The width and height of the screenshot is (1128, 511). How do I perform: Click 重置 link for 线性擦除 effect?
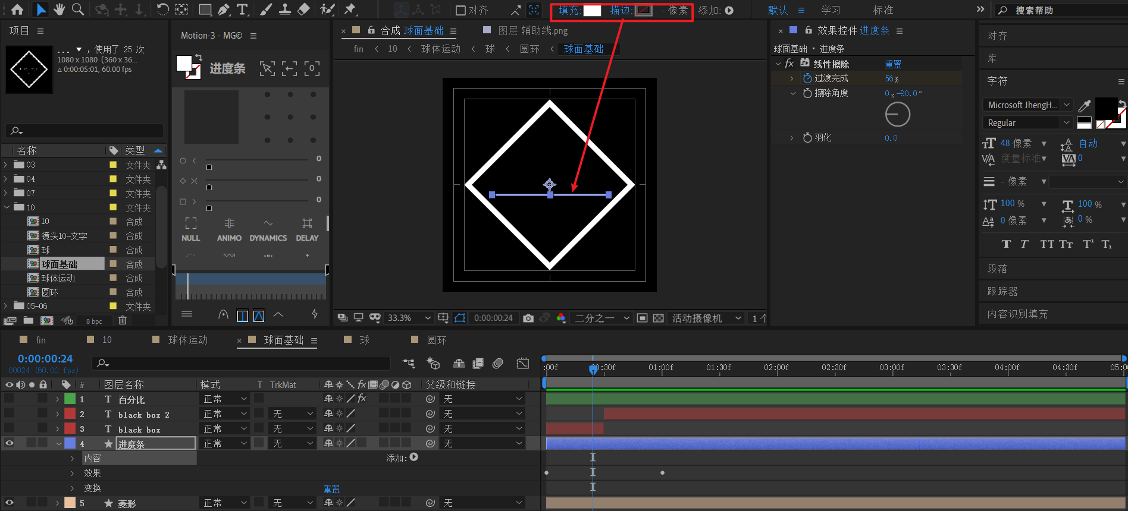coord(893,64)
